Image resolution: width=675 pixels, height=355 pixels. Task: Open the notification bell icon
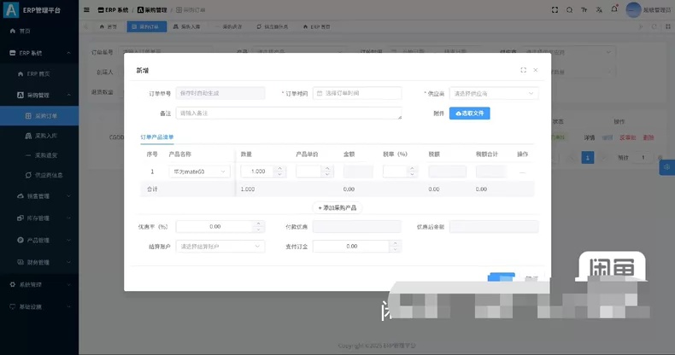click(614, 9)
